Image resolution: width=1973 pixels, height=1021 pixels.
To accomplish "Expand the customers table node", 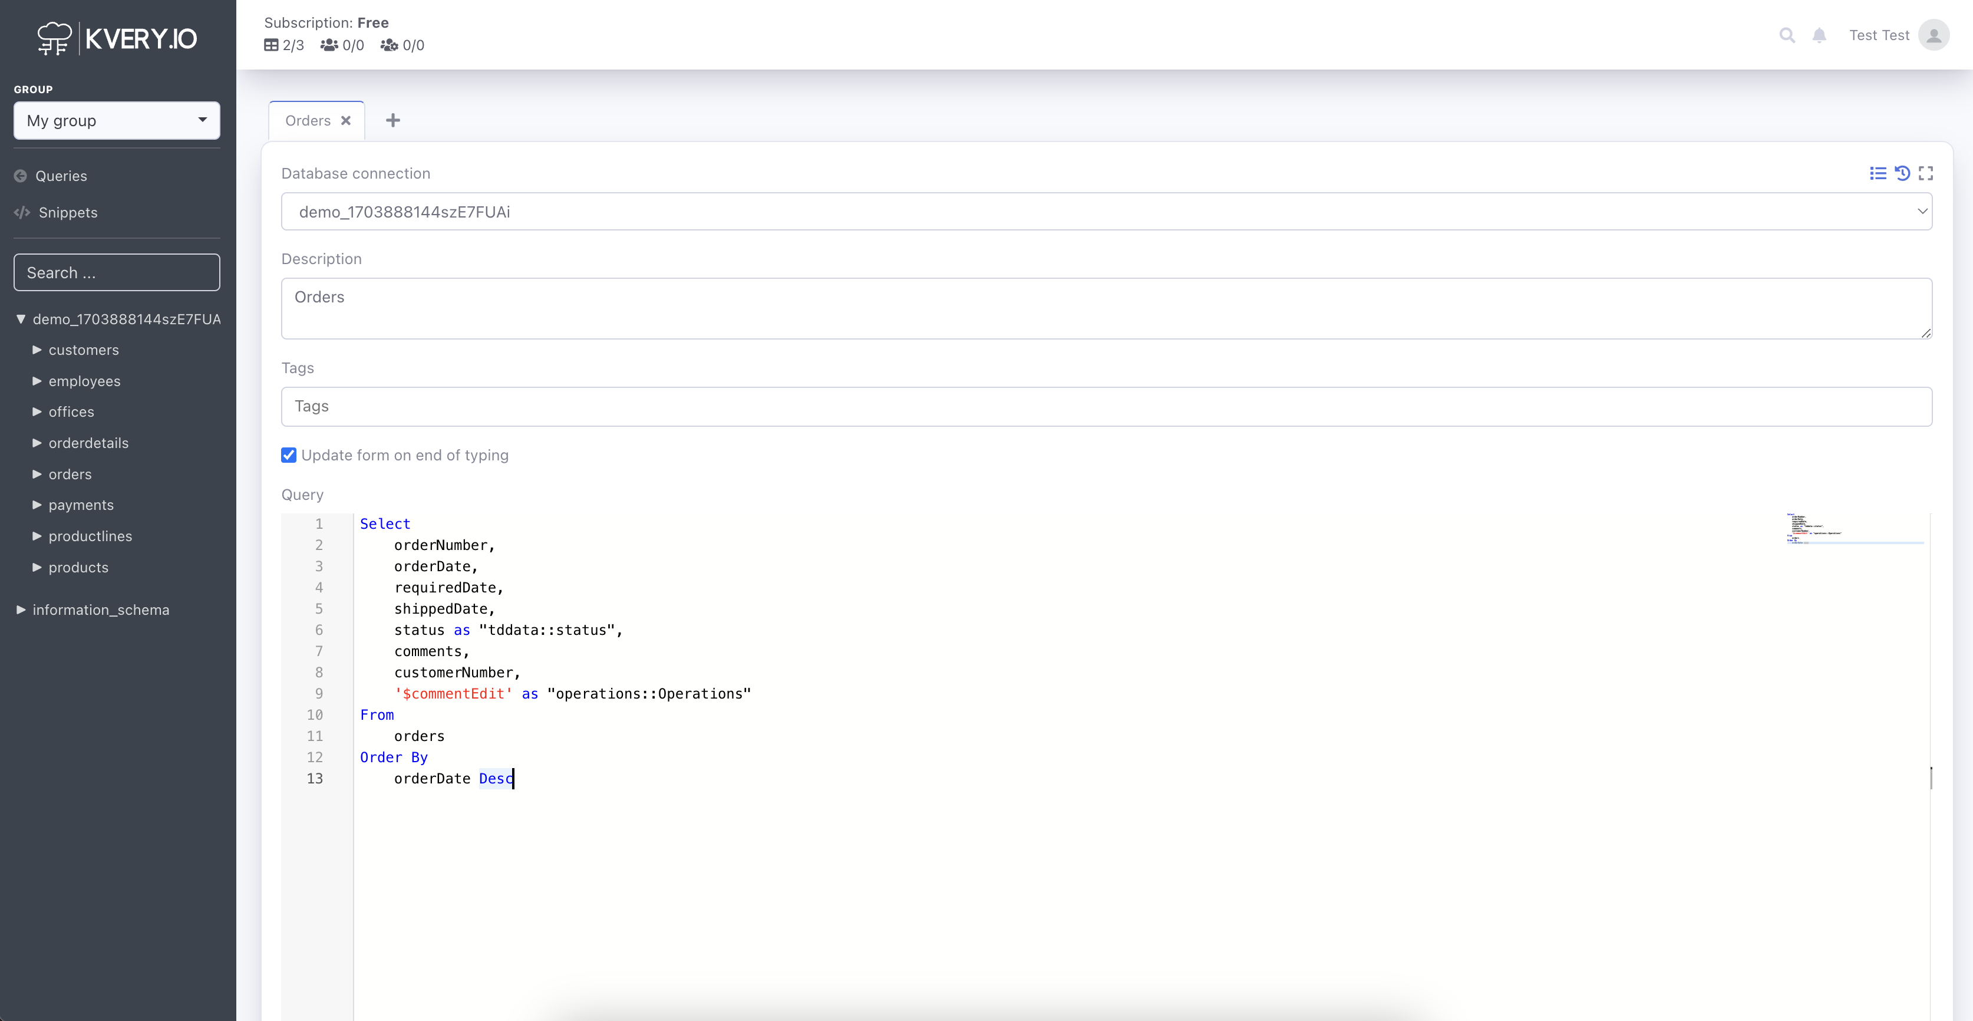I will coord(37,350).
